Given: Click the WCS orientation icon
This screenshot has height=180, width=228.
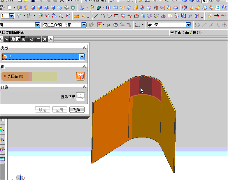Looking at the screenshot, I should coord(29,16).
